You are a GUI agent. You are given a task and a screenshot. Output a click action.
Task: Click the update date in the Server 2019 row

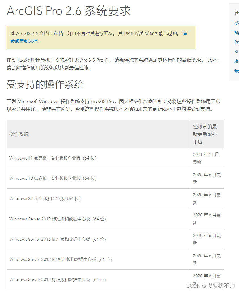tap(207, 219)
